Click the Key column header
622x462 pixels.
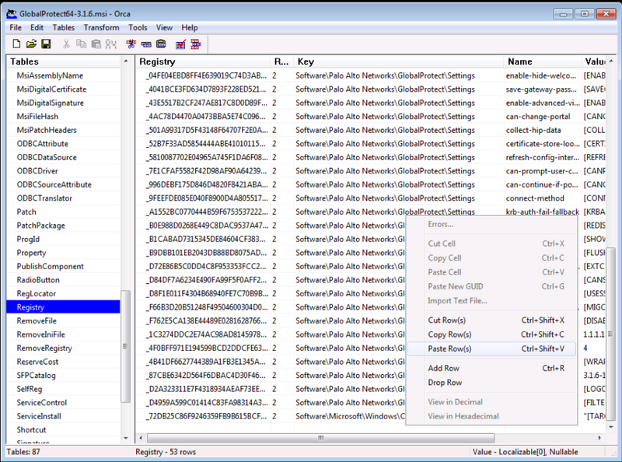pos(306,61)
